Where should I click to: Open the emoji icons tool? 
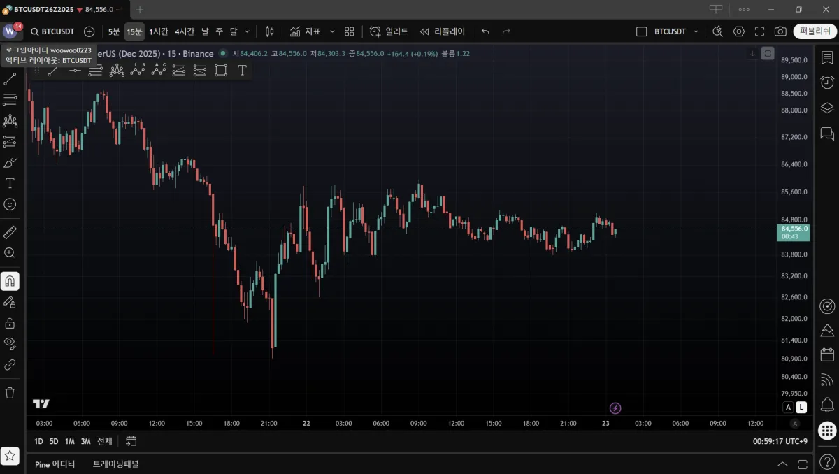pos(10,204)
